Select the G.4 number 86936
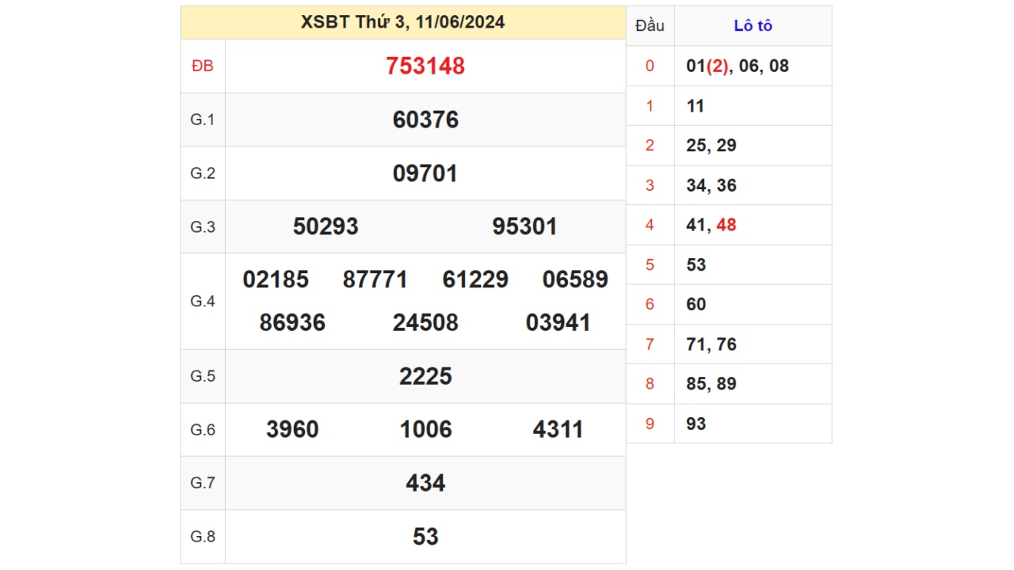Image resolution: width=1014 pixels, height=570 pixels. (292, 322)
